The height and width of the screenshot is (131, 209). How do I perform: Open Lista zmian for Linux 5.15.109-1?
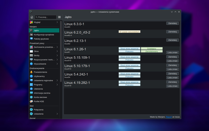pyautogui.click(x=173, y=61)
